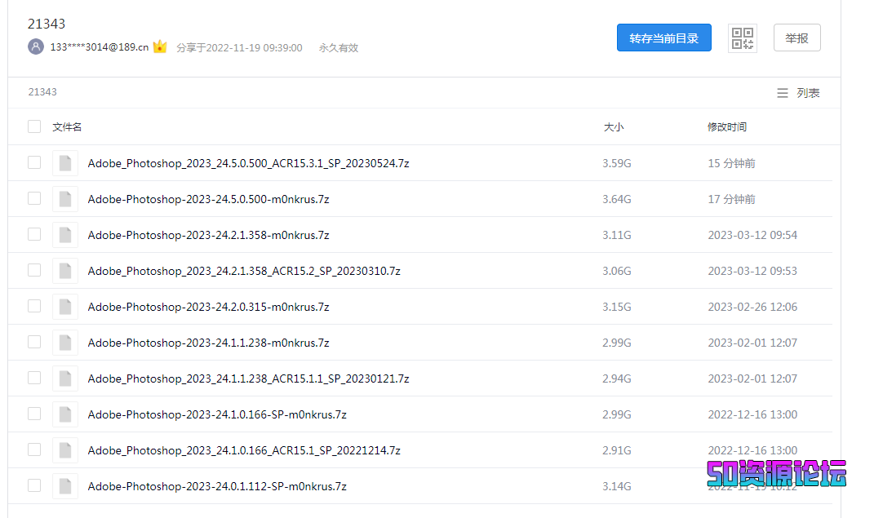Check the box for Adobe_Photoshop_2023_24.5.0.500_ACR15.3.1_SP_20230524.7z

coord(34,162)
